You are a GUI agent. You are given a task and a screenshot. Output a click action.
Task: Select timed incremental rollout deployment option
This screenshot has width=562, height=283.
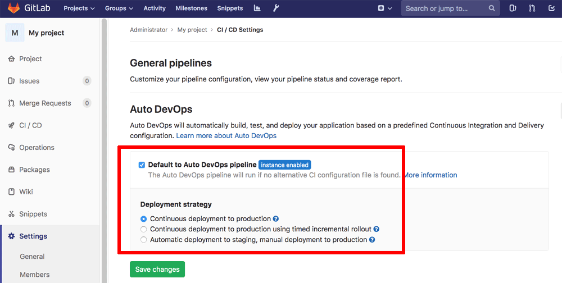coord(144,229)
